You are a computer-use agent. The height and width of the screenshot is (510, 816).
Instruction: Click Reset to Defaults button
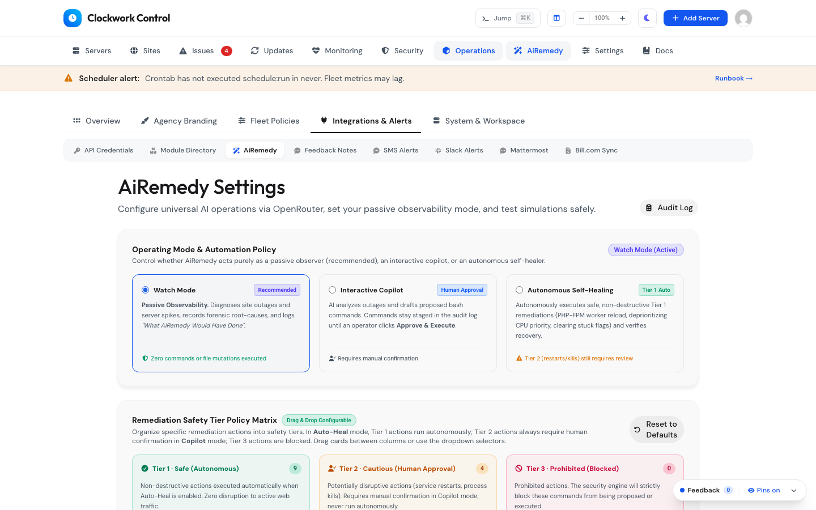tap(657, 430)
